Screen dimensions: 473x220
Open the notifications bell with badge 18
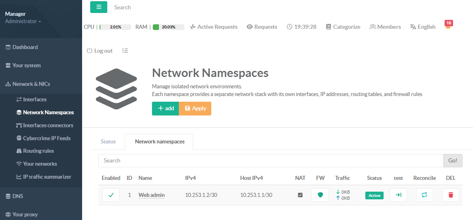tap(448, 27)
